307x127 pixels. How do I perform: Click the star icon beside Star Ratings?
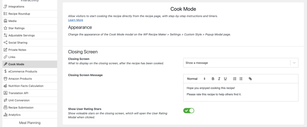coord(5,28)
